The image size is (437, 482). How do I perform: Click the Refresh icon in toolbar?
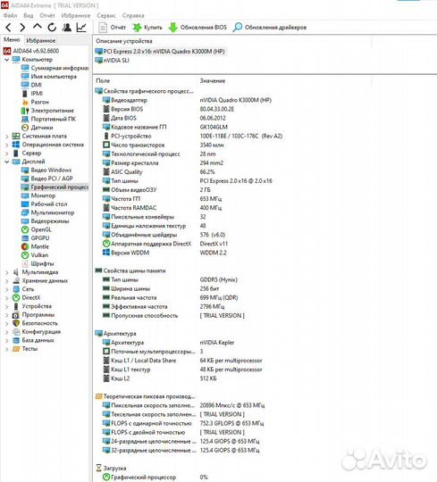[52, 28]
